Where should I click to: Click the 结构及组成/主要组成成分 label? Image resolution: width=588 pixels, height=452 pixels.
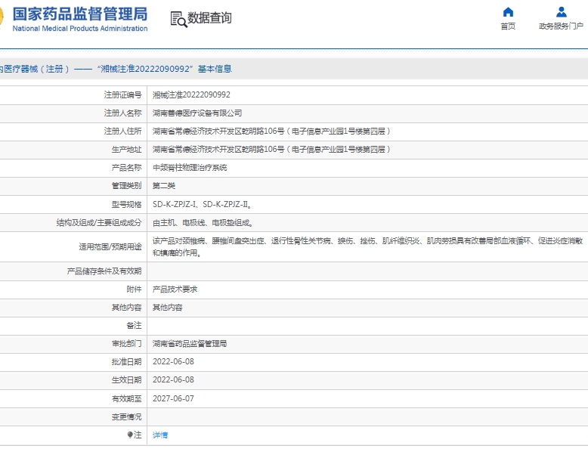click(99, 223)
